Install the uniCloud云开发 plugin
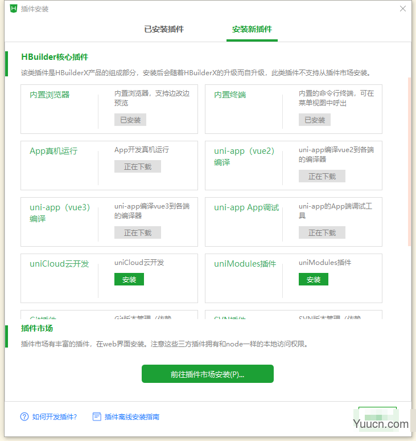416x441 pixels. click(129, 279)
